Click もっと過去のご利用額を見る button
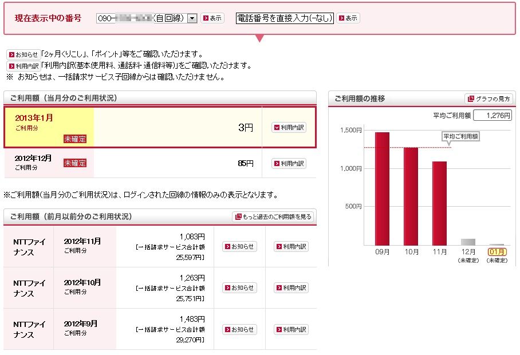Screen dimensions: 520x355 point(273,217)
